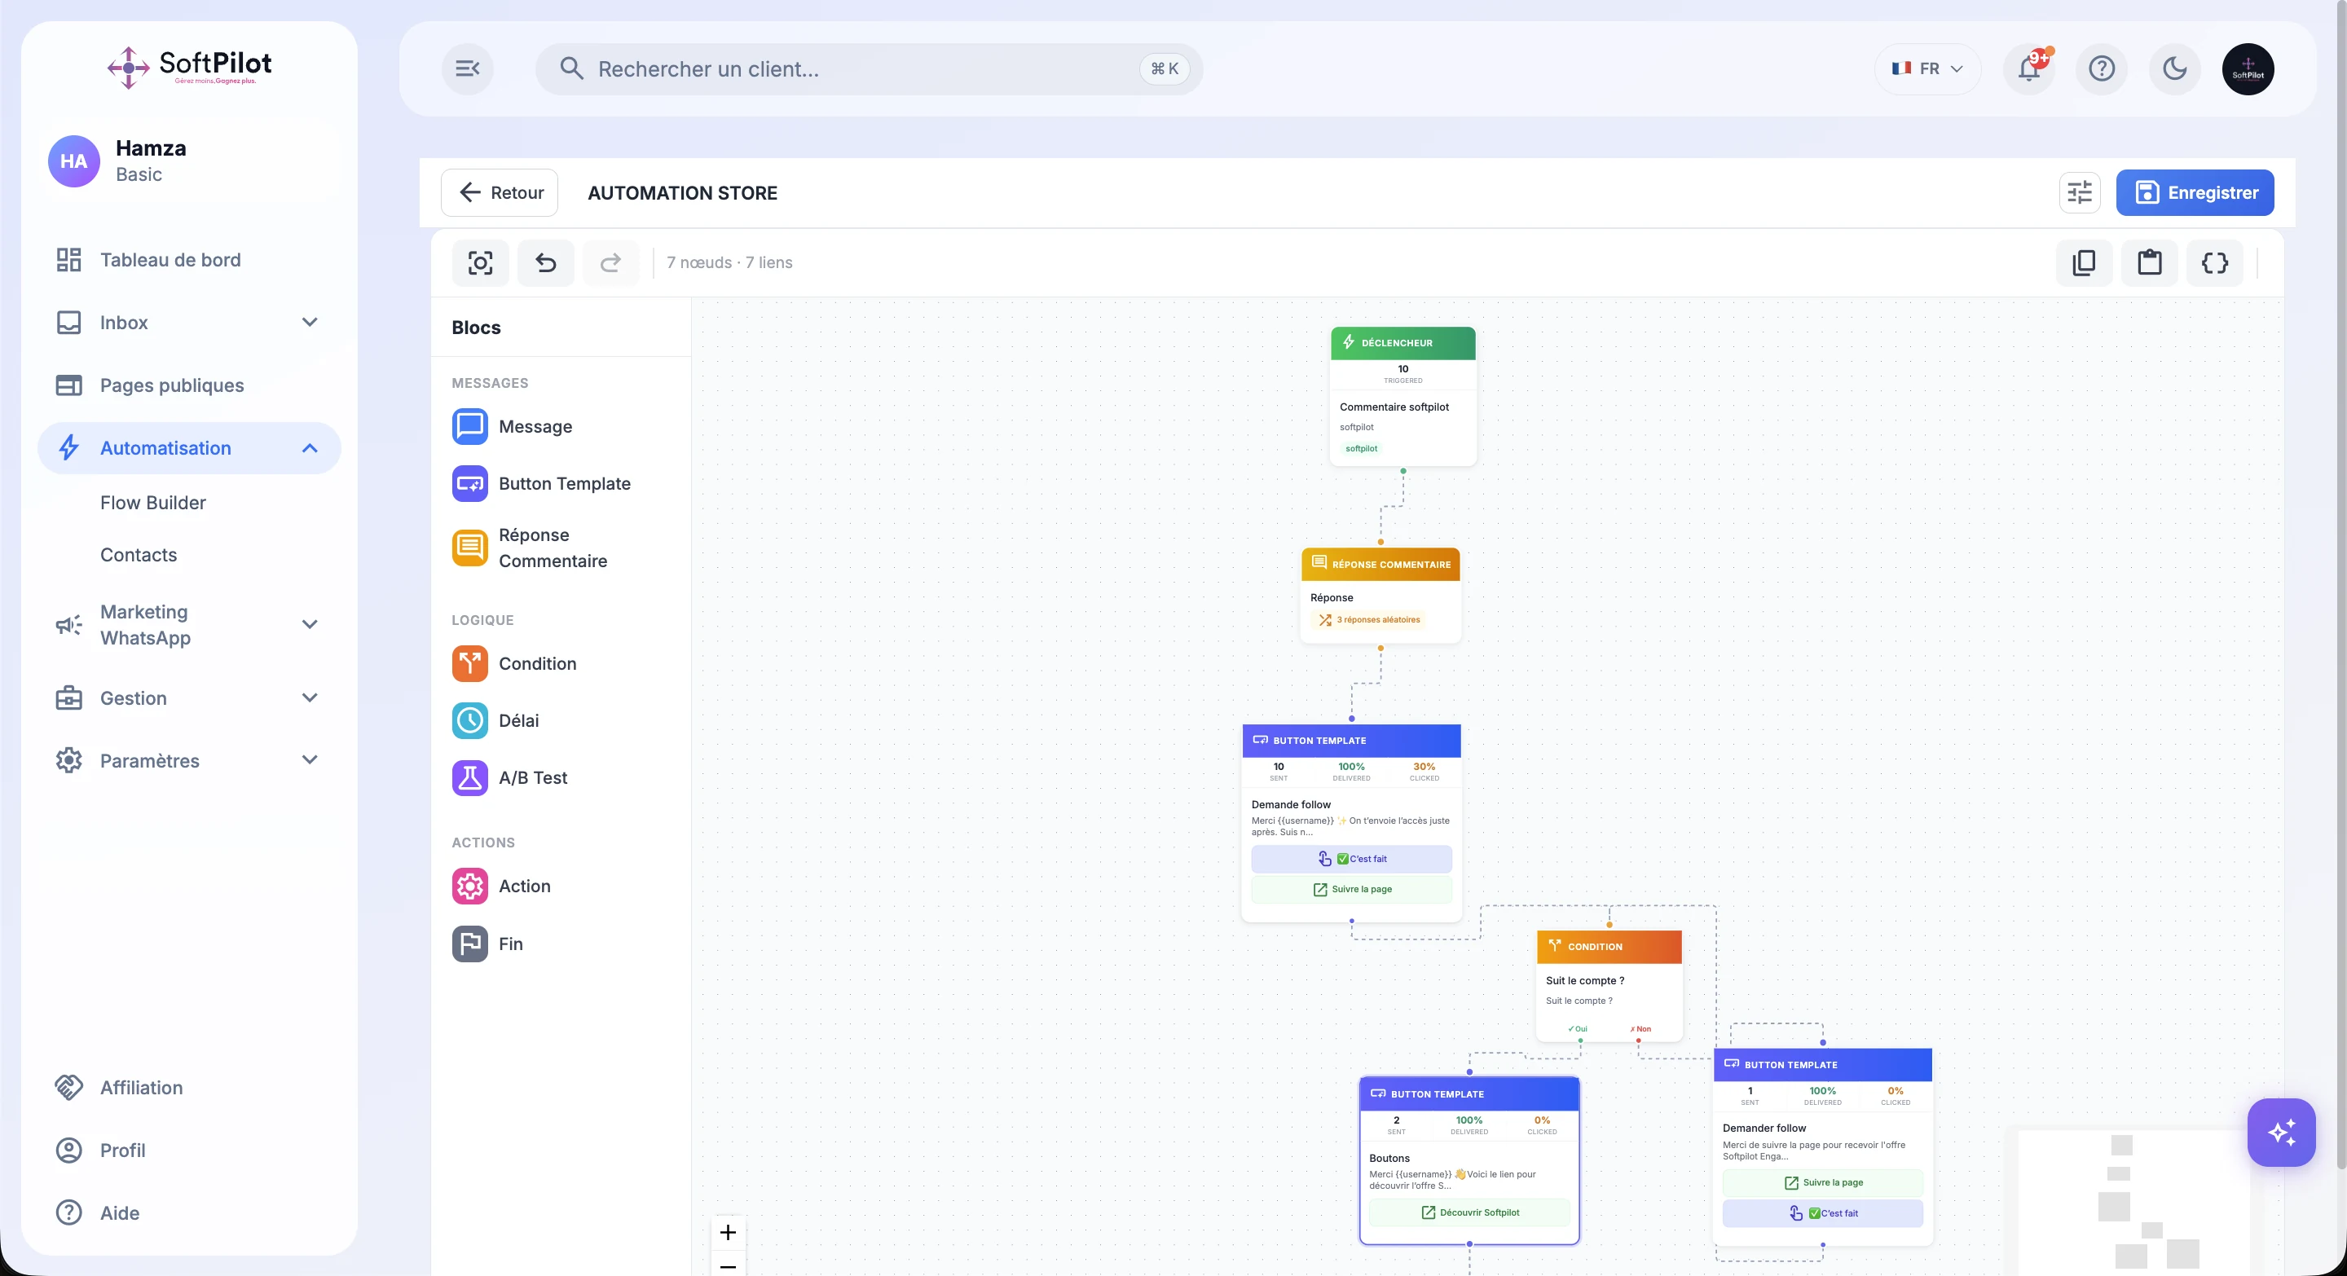2347x1276 pixels.
Task: Select the Message block
Action: pos(561,426)
